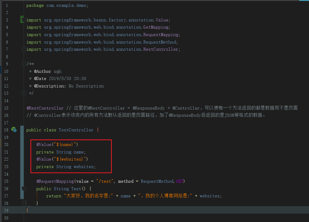Click GetMapping in the import line
Image resolution: width=309 pixels, height=222 pixels.
point(156,27)
